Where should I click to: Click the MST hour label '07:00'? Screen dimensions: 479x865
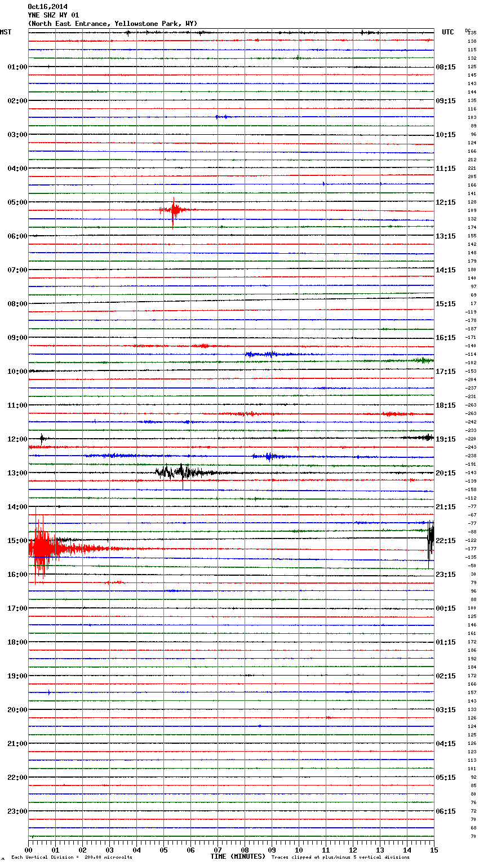[x=17, y=270]
